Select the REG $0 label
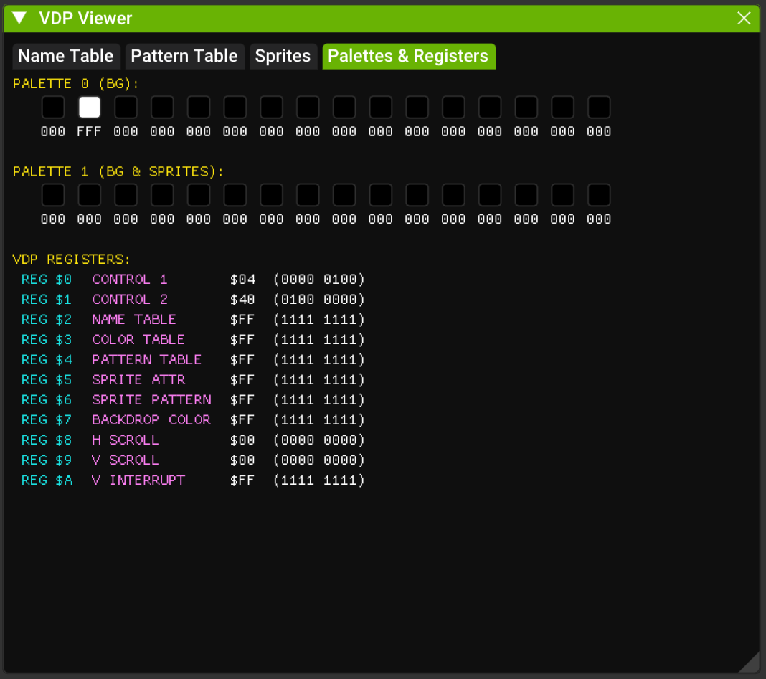 point(47,280)
